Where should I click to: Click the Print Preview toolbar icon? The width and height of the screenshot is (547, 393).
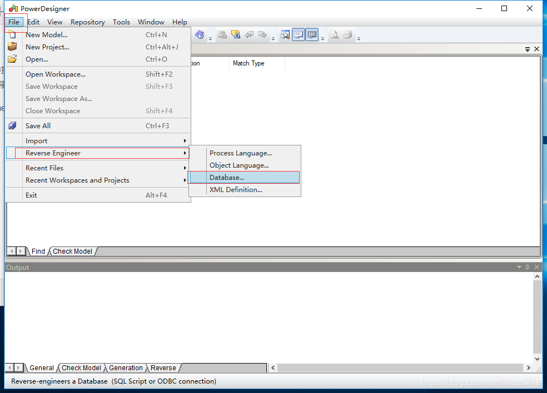335,34
